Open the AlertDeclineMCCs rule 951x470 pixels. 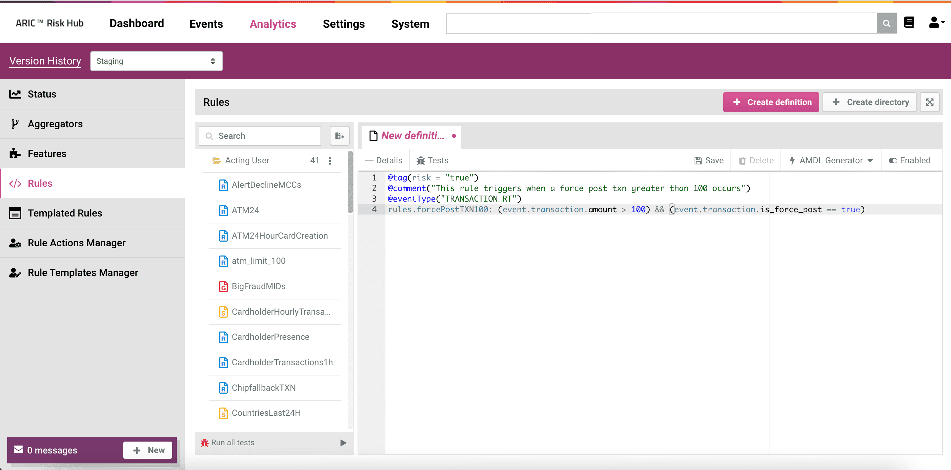[x=275, y=185]
